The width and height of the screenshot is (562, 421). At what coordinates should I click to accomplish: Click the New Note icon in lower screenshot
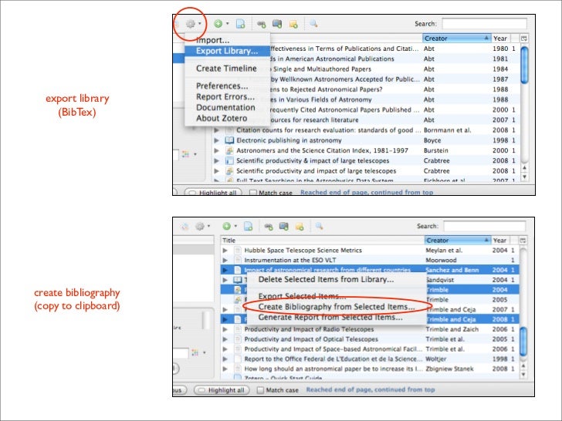tap(300, 226)
